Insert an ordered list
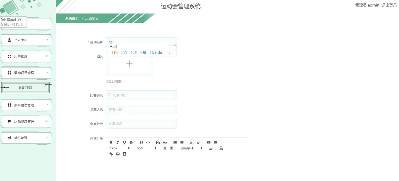 click(175, 142)
